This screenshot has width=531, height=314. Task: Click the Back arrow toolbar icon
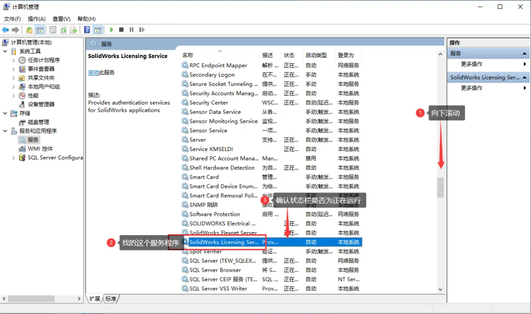pyautogui.click(x=5, y=30)
